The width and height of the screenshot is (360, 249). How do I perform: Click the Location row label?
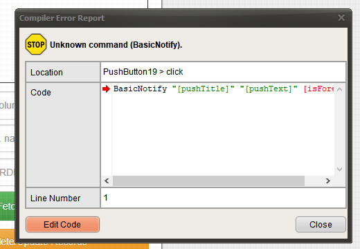(x=46, y=73)
